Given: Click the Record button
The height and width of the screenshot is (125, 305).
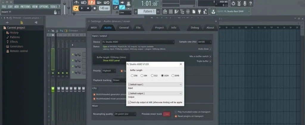Looking at the screenshot, I should pos(94,8).
